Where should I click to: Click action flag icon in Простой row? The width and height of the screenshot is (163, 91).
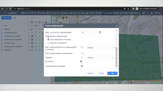click(32, 50)
